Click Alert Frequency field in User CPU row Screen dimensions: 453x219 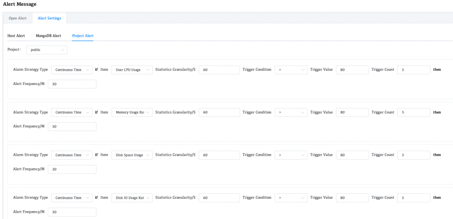tap(72, 84)
